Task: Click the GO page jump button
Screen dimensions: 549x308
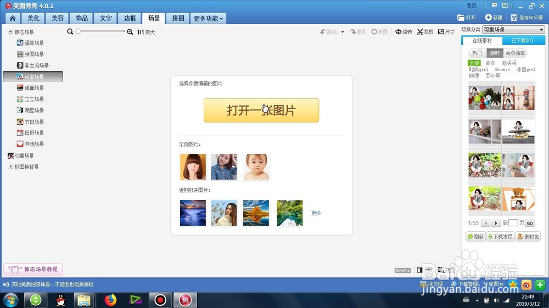Action: [x=530, y=223]
